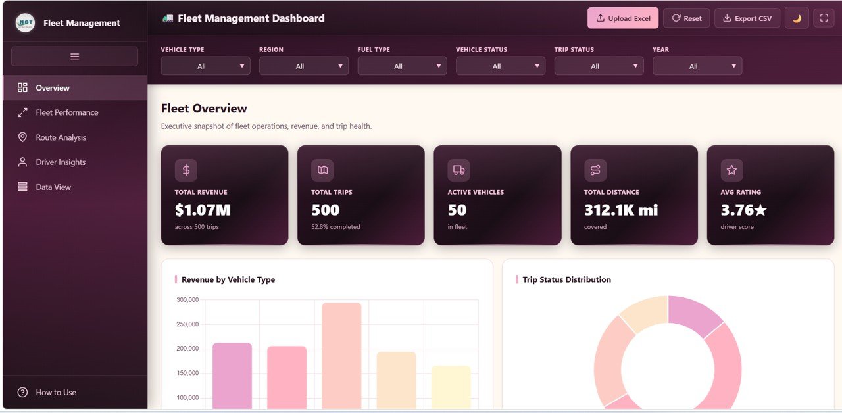This screenshot has width=842, height=413.
Task: Click the fullscreen icon in the header
Action: [x=824, y=18]
